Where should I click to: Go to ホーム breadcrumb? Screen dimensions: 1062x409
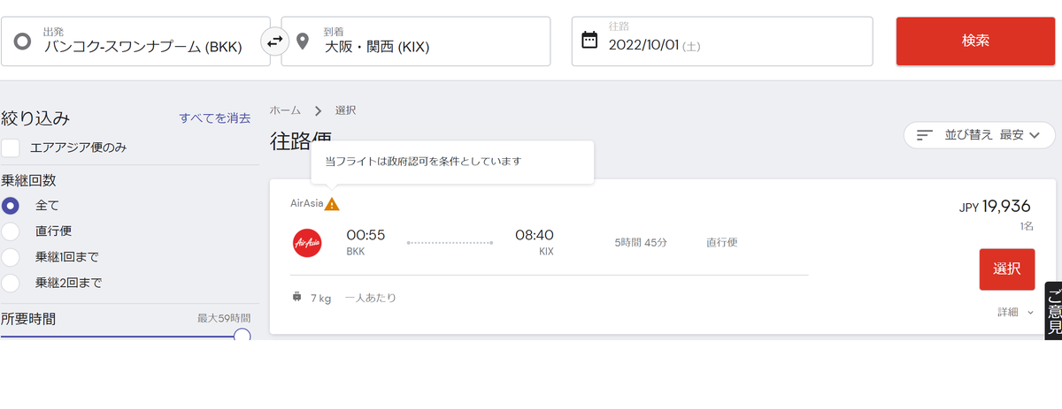point(285,110)
